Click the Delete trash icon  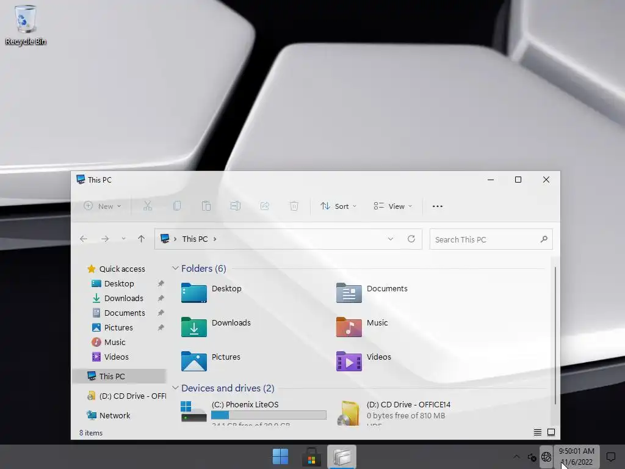(294, 206)
